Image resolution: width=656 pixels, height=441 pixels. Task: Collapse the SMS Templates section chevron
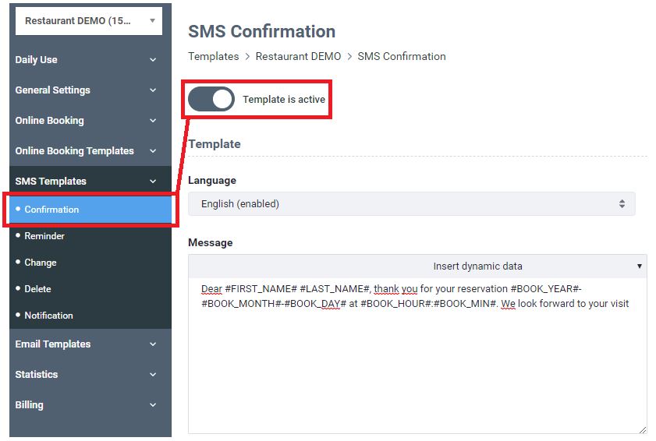coord(153,182)
